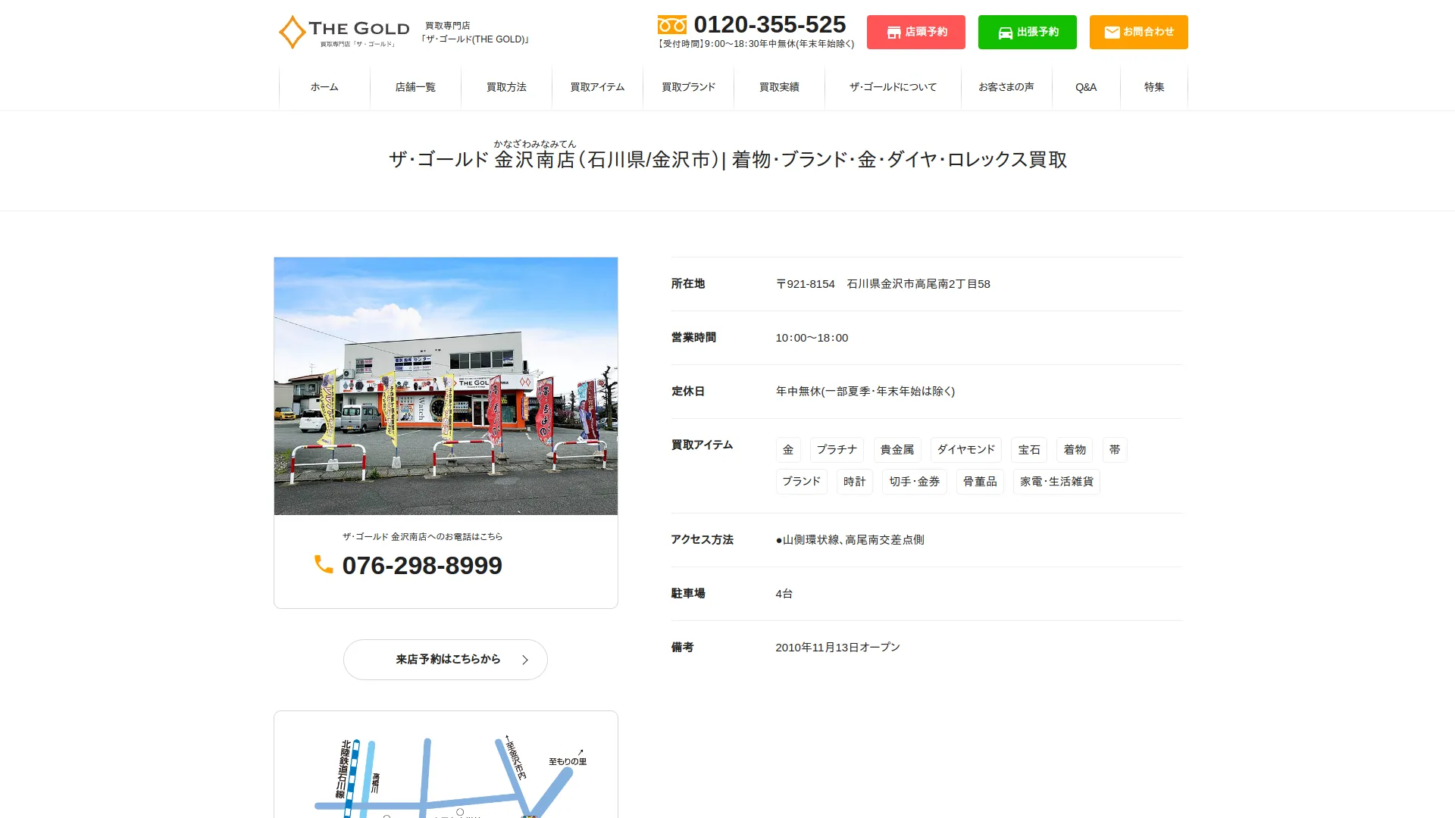This screenshot has width=1455, height=818.
Task: Open 買取ブランド menu item
Action: [688, 87]
